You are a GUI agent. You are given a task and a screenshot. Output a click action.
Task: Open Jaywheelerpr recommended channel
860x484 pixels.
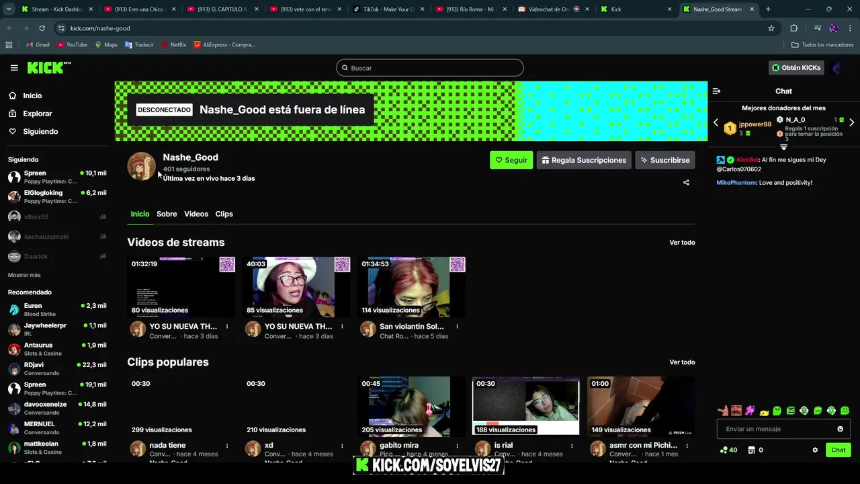pos(57,329)
